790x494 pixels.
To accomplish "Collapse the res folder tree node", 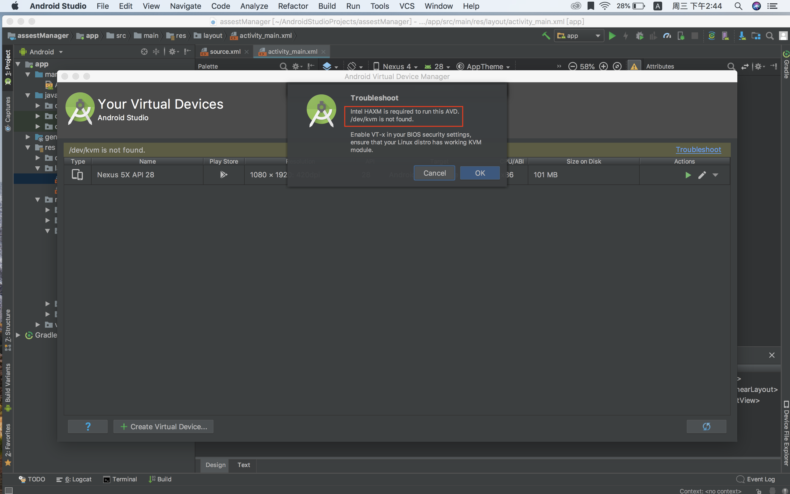I will 28,147.
